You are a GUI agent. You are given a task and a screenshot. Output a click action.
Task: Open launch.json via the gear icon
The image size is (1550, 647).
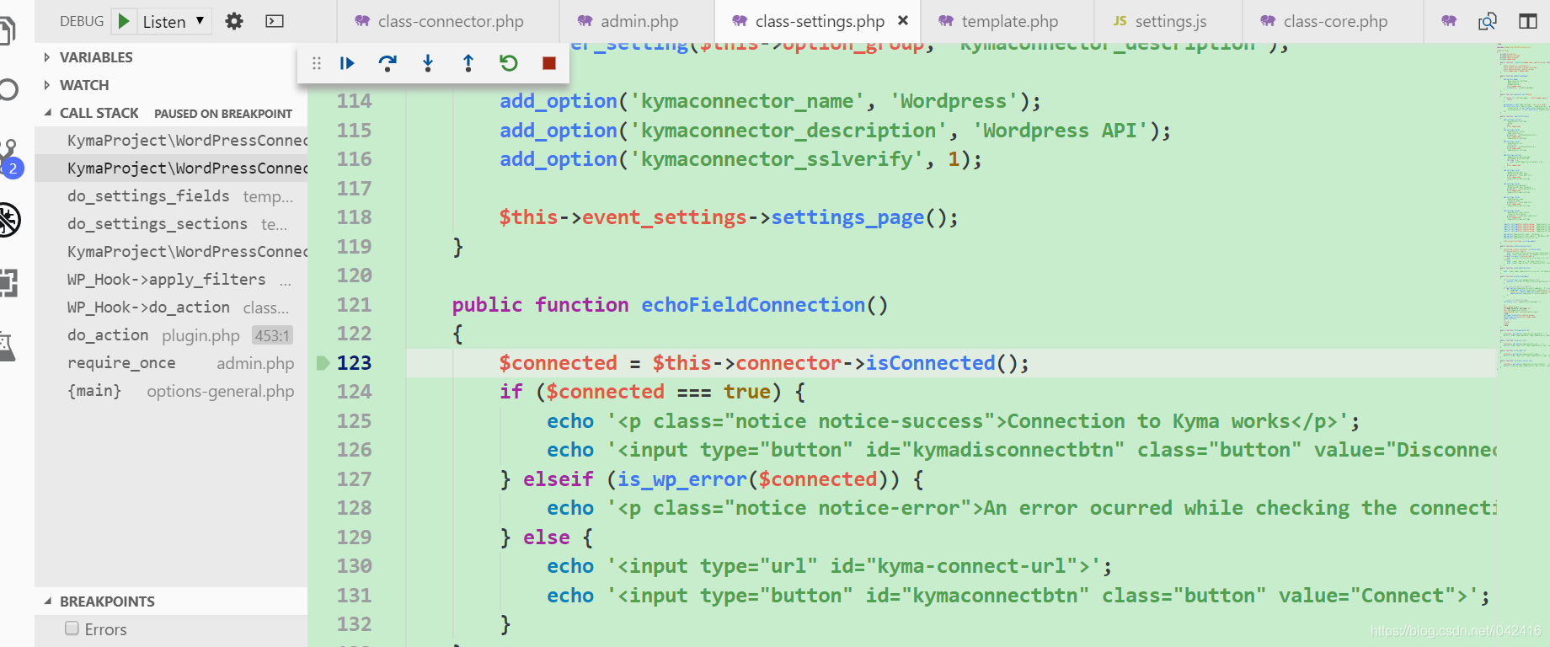(234, 21)
